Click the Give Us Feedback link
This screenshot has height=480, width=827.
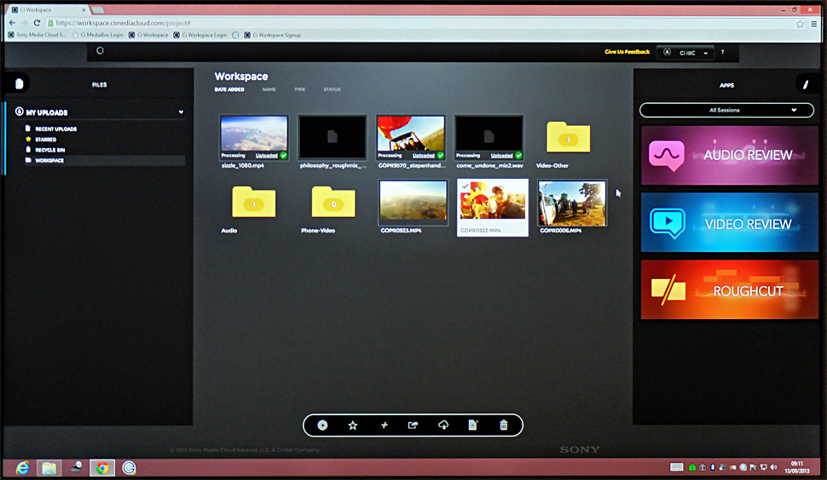(627, 52)
